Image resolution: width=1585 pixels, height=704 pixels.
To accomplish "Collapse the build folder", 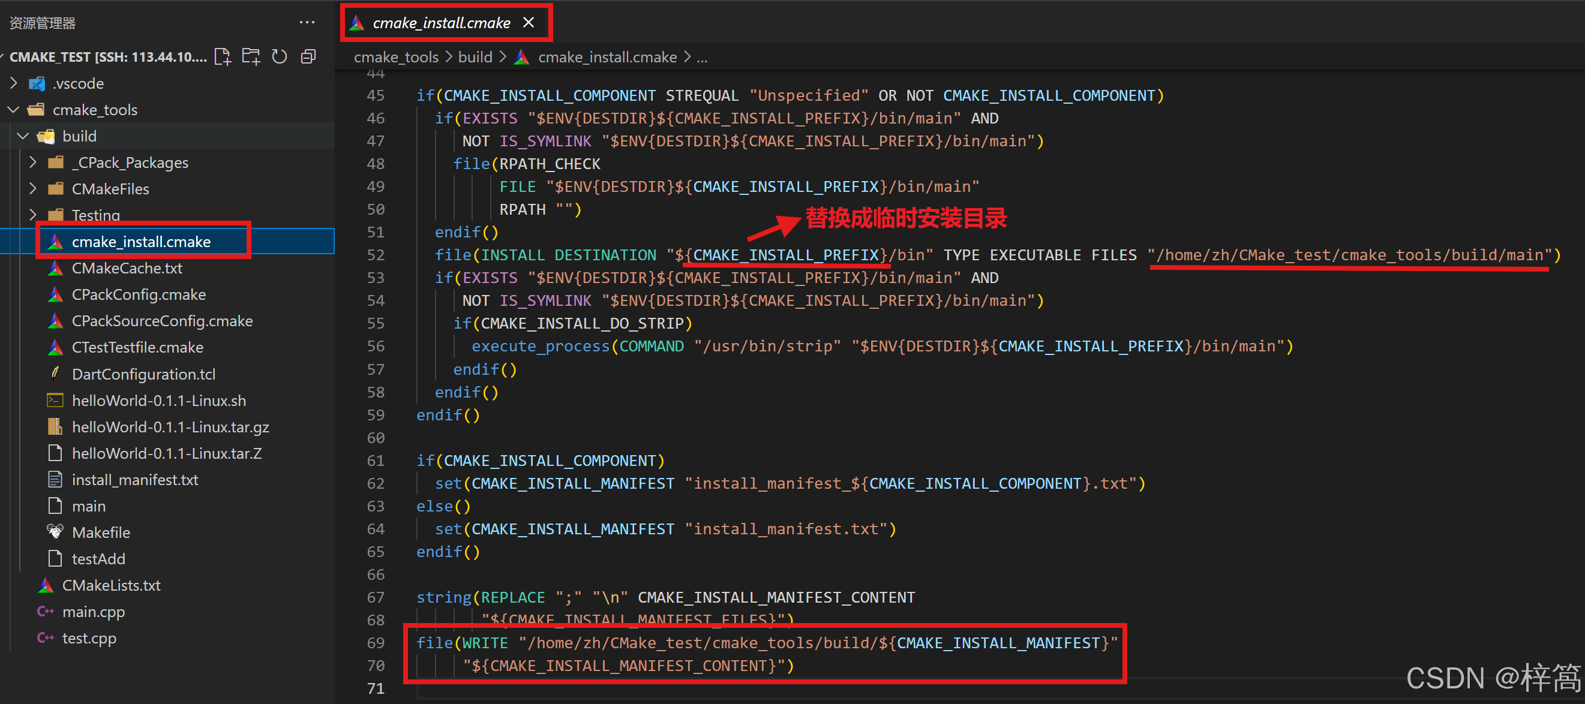I will tap(23, 136).
